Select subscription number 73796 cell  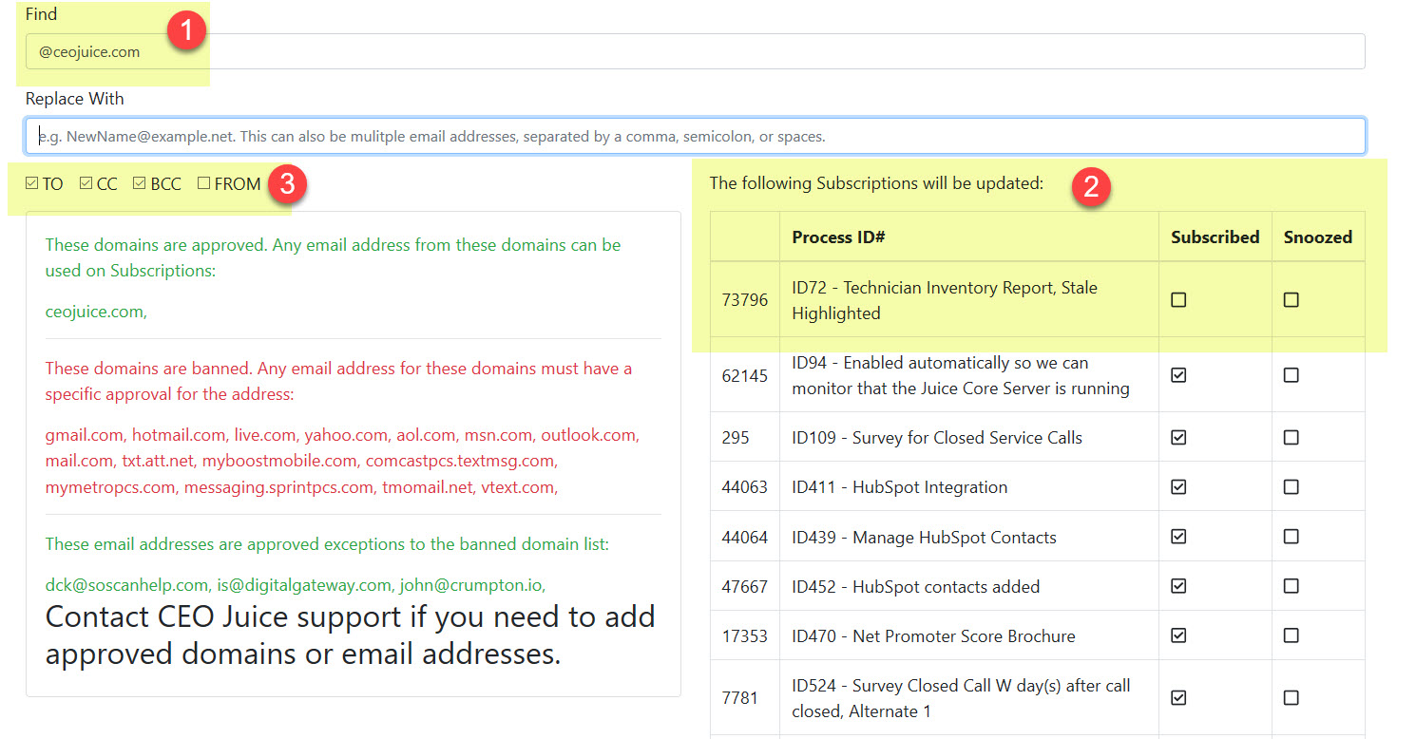[744, 300]
